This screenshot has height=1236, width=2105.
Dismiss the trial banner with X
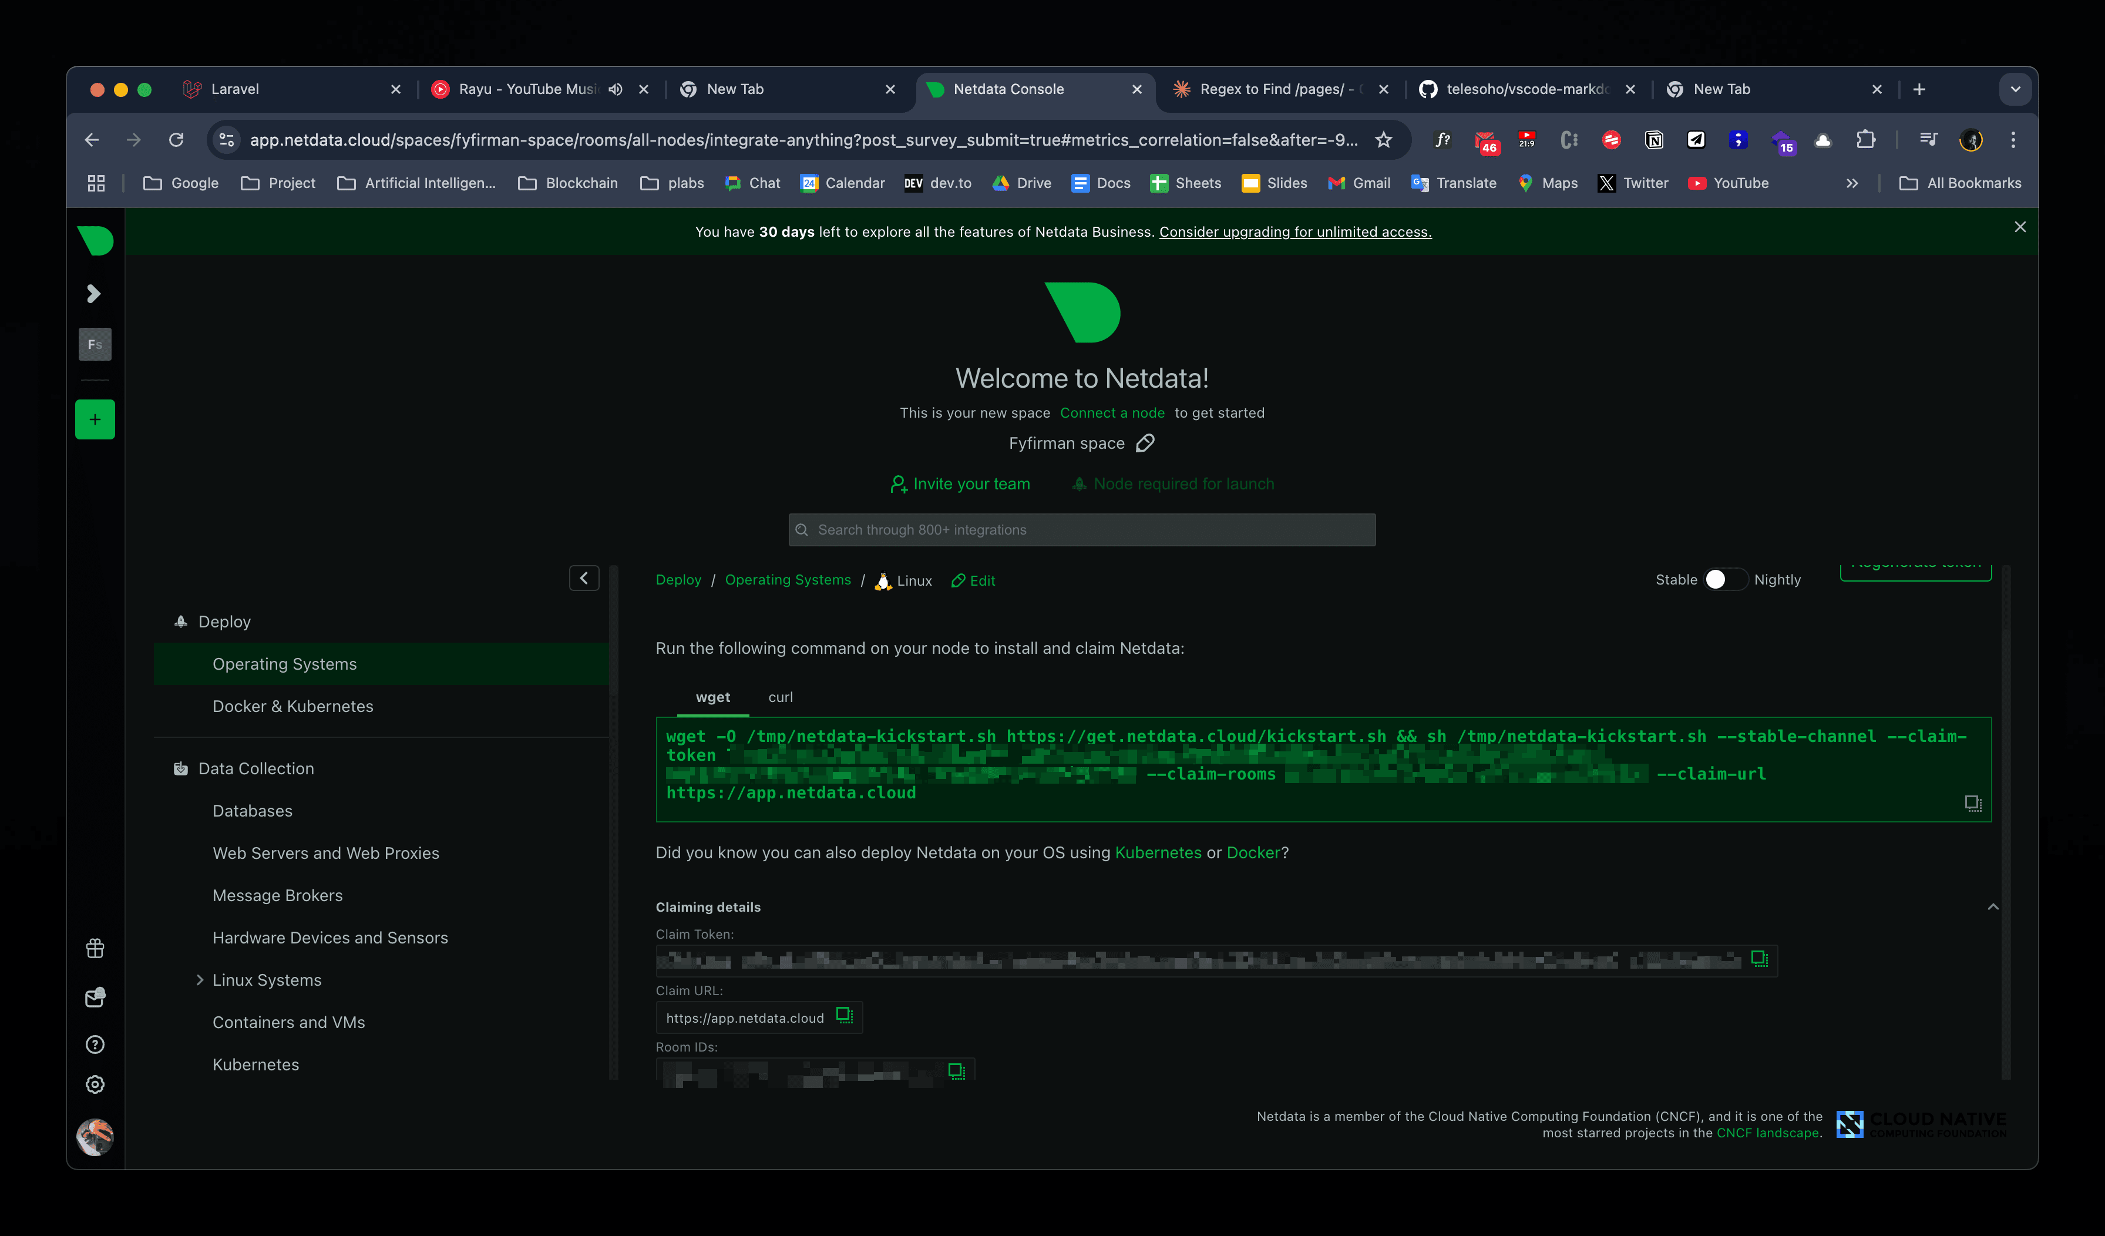click(2020, 227)
